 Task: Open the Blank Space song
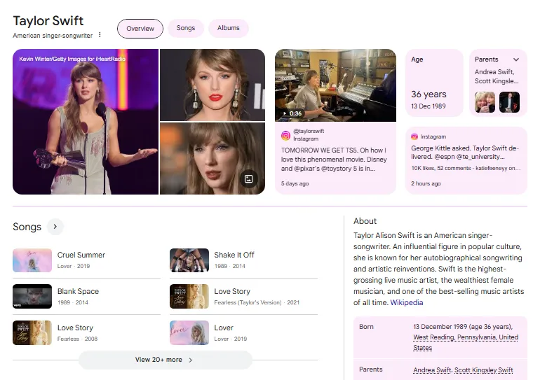click(86, 296)
